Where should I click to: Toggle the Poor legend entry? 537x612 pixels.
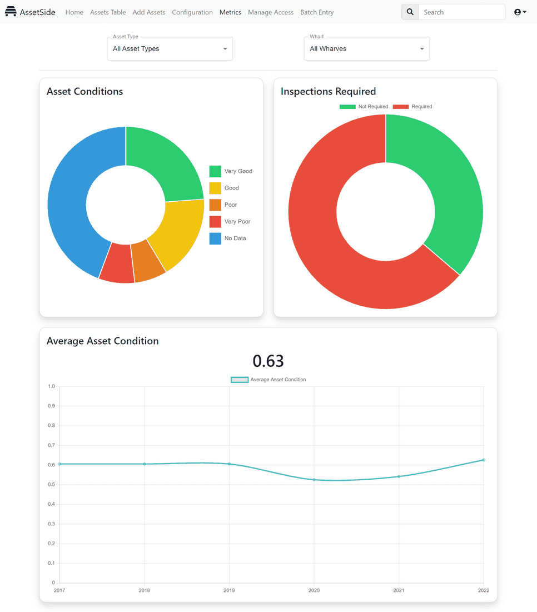click(x=216, y=205)
